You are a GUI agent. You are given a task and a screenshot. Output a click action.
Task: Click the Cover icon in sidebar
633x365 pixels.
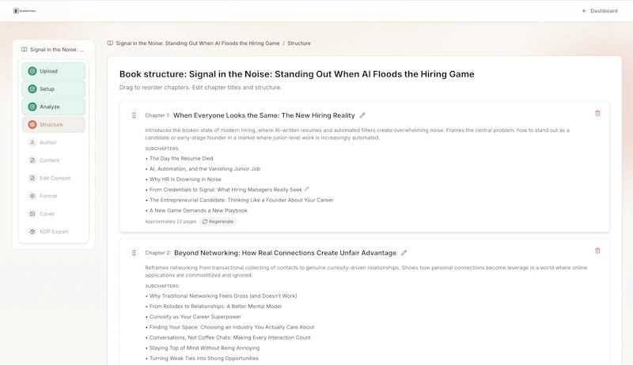(x=32, y=213)
